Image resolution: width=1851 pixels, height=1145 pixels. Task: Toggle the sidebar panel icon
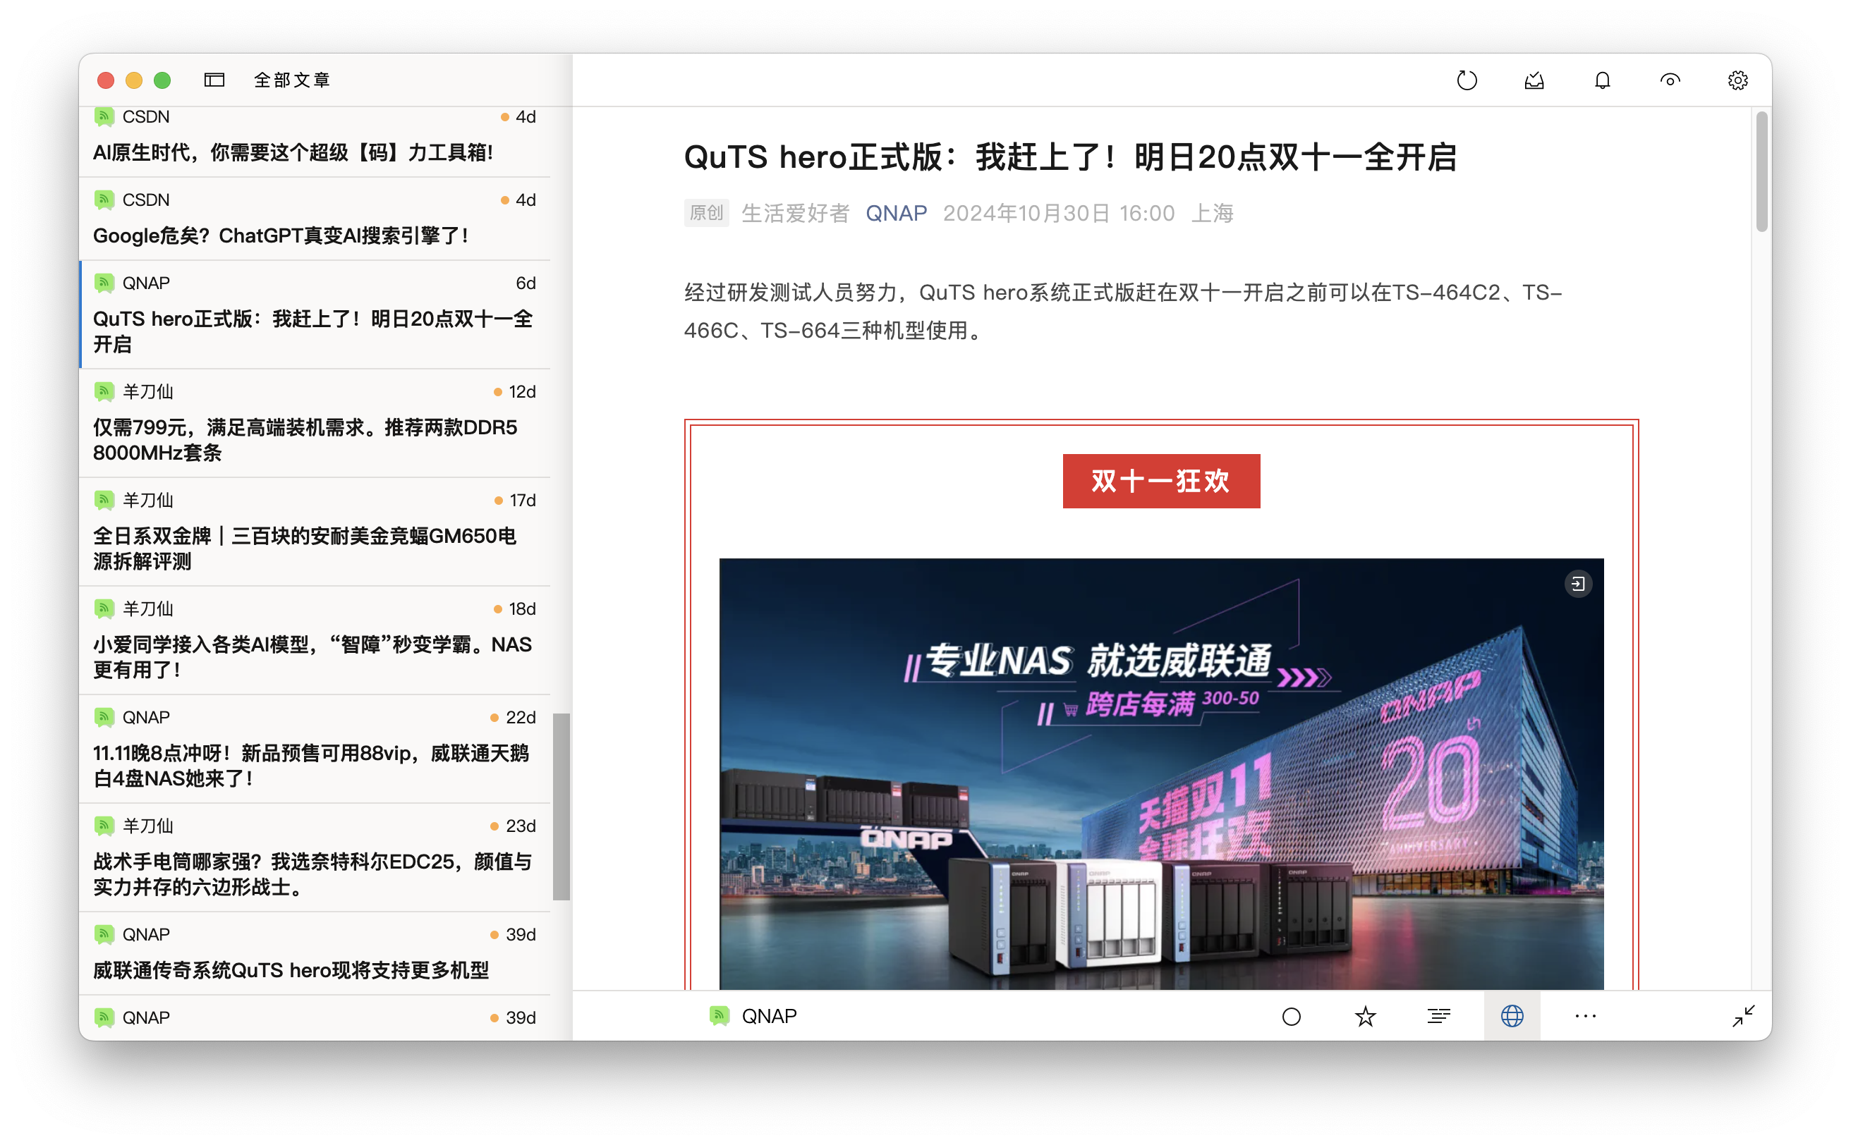[x=214, y=80]
